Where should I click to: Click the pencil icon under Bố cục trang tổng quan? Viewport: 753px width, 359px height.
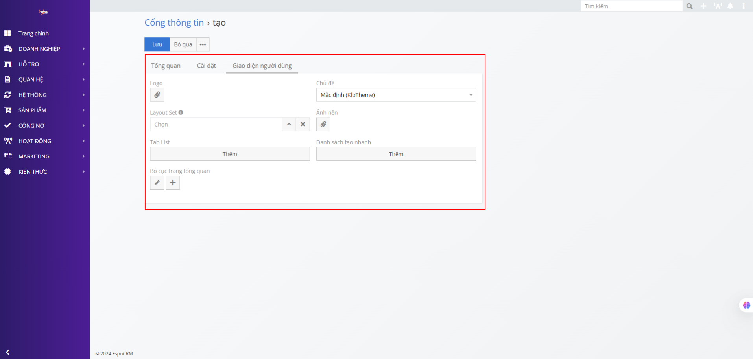pos(157,182)
